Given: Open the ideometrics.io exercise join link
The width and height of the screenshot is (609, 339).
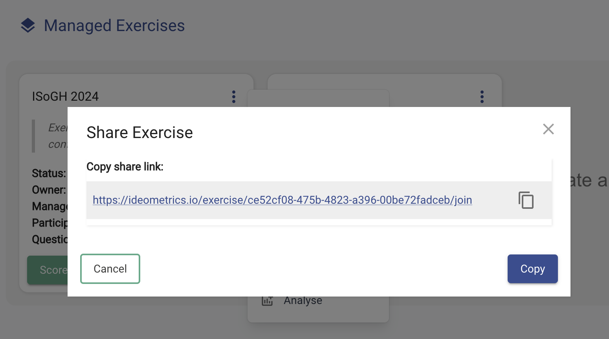Looking at the screenshot, I should point(282,200).
